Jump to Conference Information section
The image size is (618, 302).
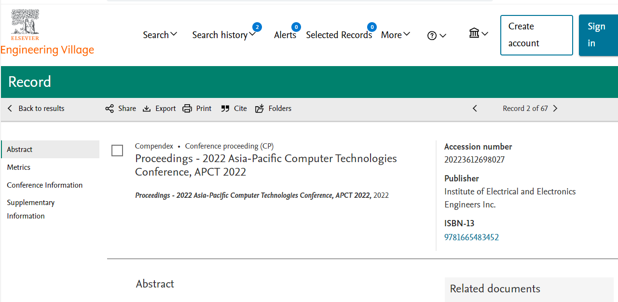[45, 185]
